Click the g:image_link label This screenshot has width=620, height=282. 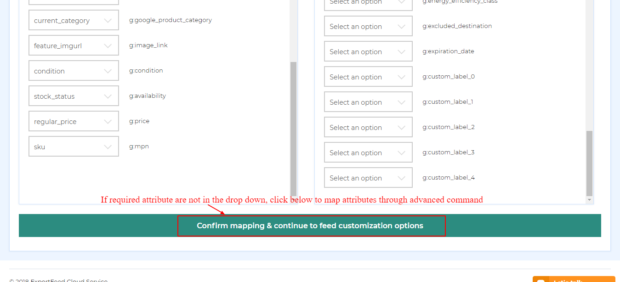pos(148,45)
